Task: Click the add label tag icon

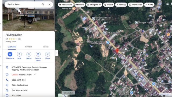Action: click(7, 95)
